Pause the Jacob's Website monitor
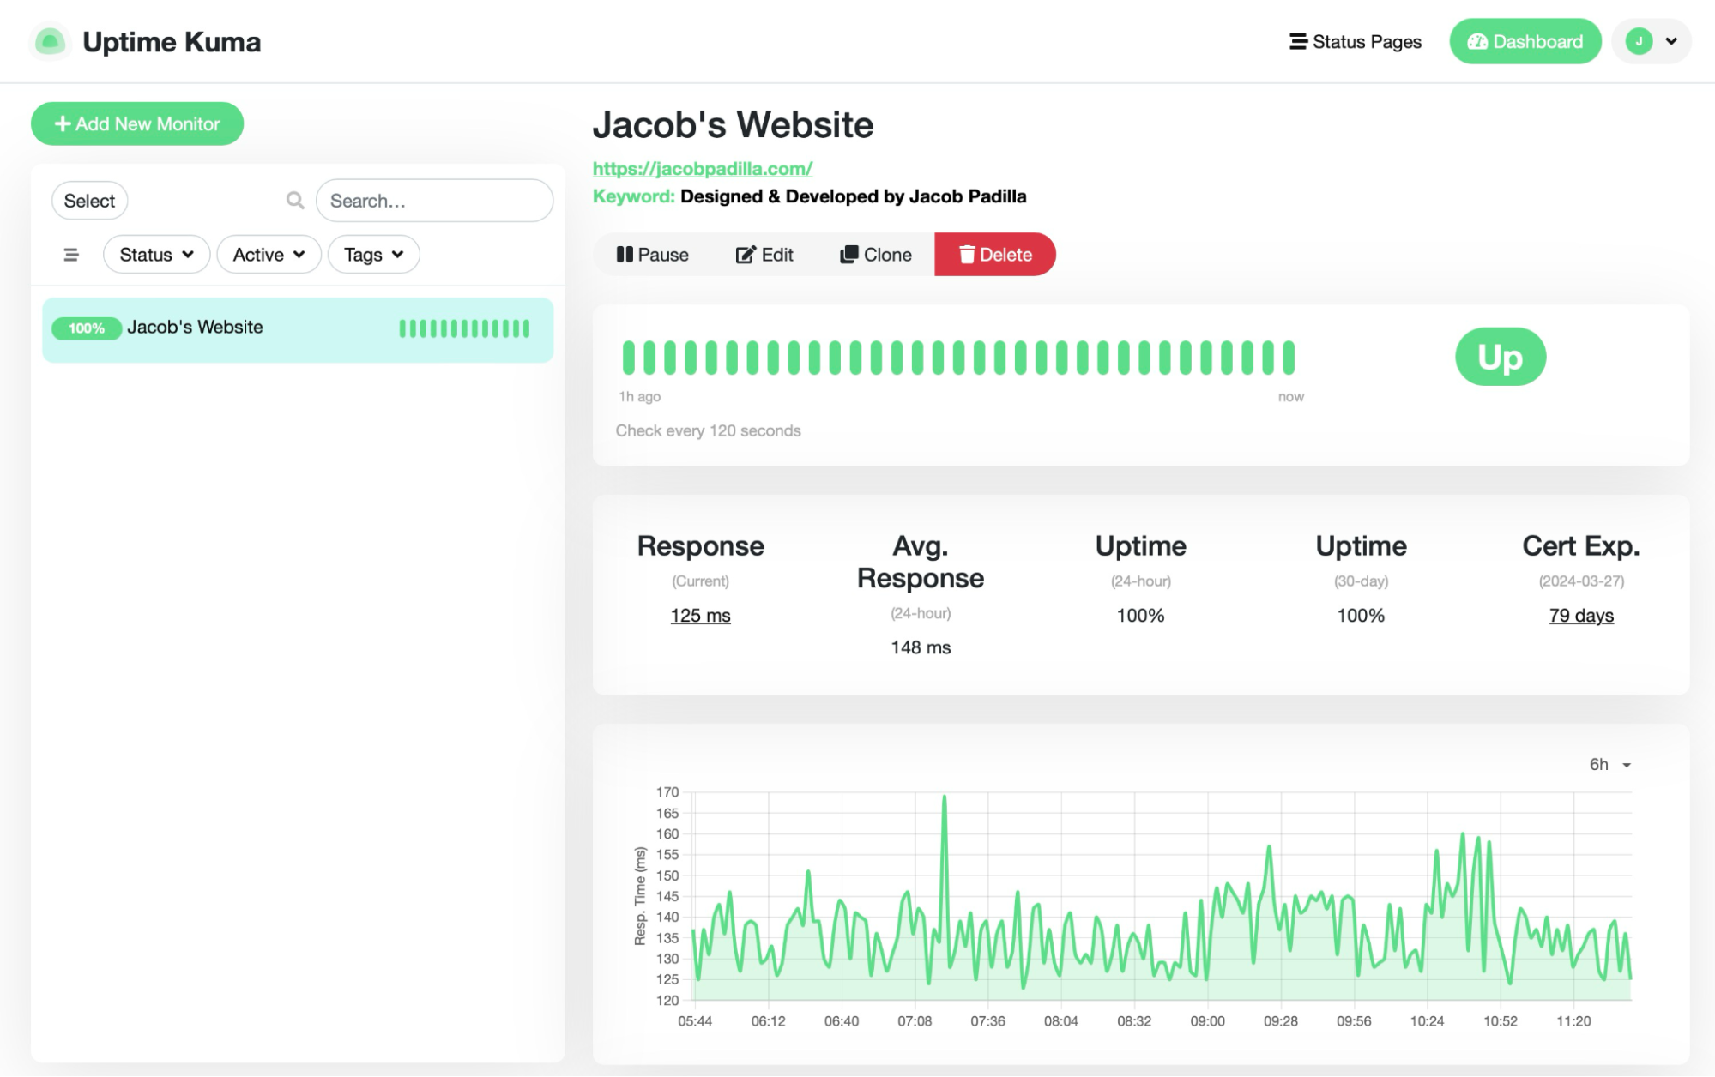 (x=652, y=254)
